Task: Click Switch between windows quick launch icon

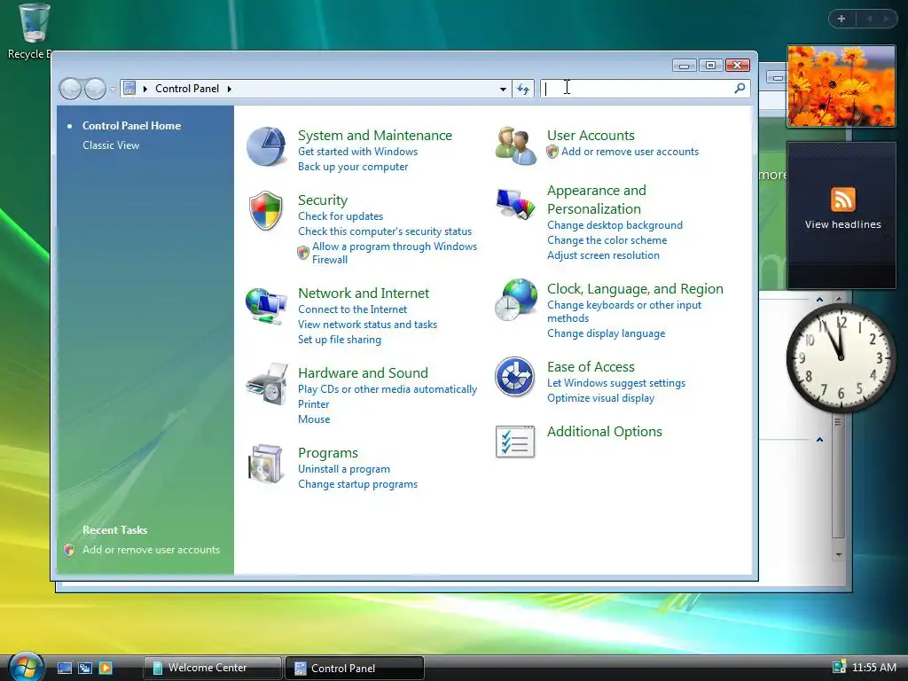Action: 85,668
